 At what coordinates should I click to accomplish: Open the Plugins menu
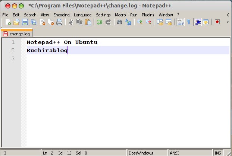coord(148,15)
